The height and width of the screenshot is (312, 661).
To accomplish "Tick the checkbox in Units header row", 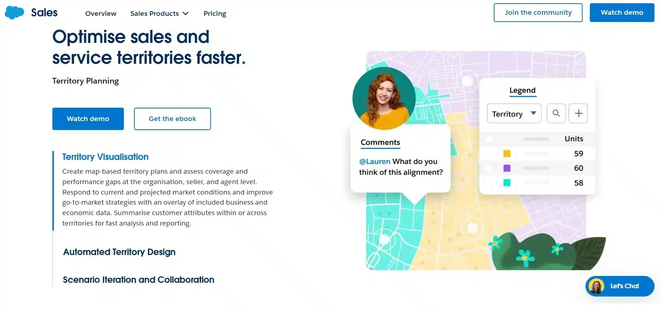I will pos(488,139).
